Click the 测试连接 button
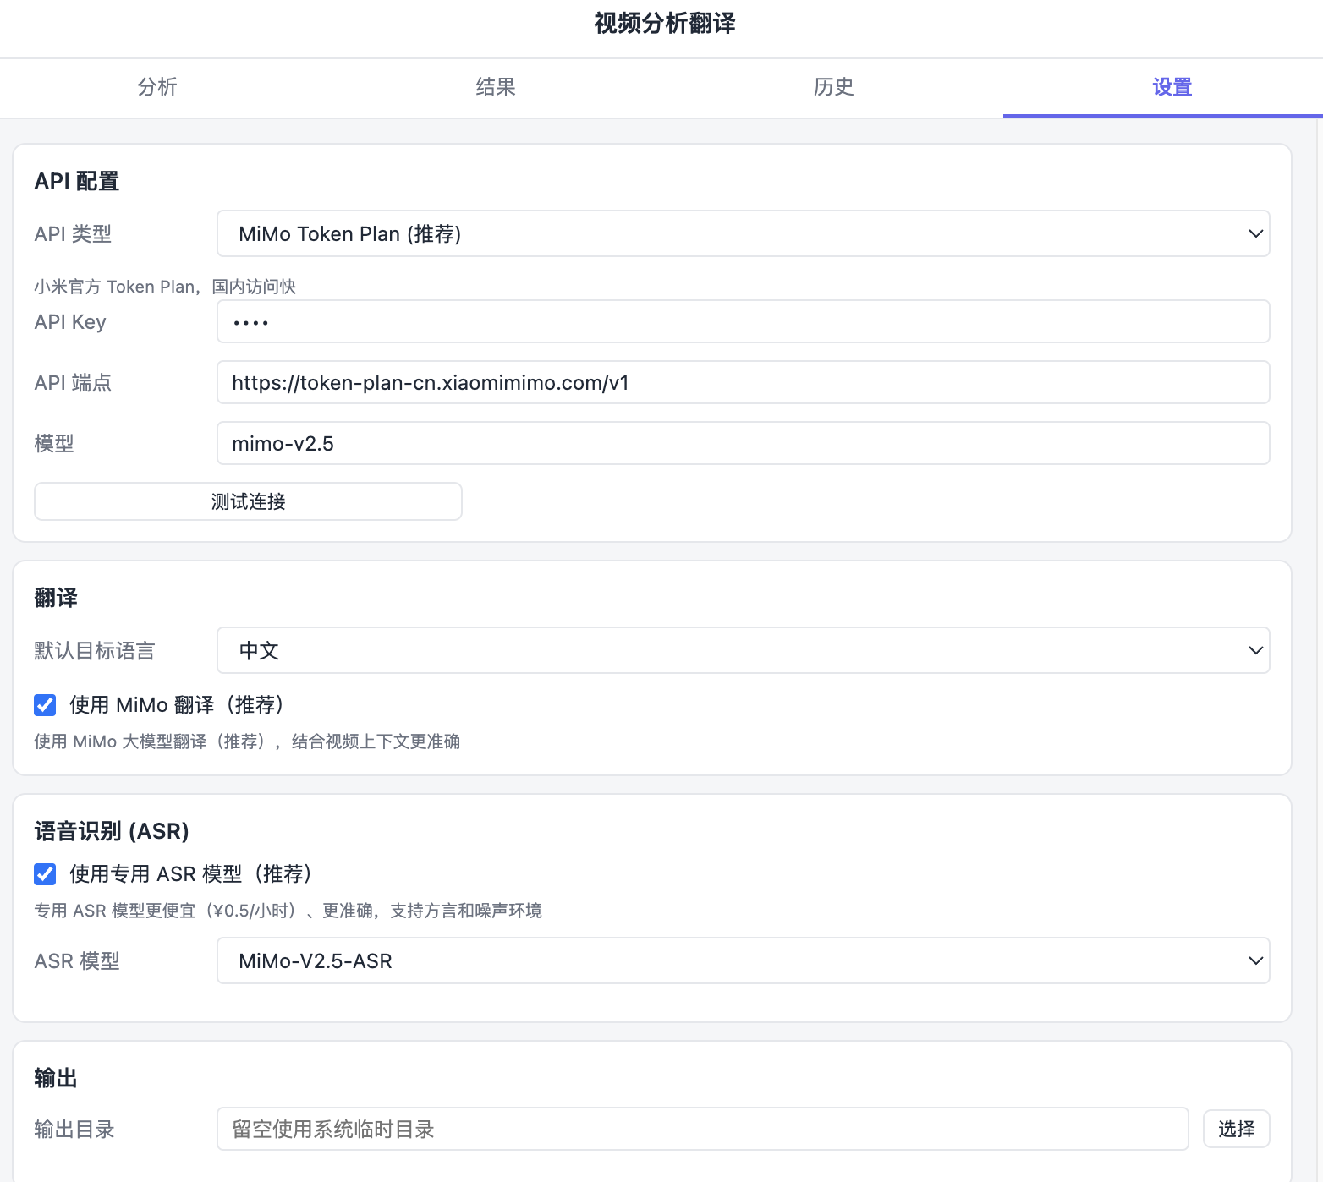1323x1182 pixels. 248,501
